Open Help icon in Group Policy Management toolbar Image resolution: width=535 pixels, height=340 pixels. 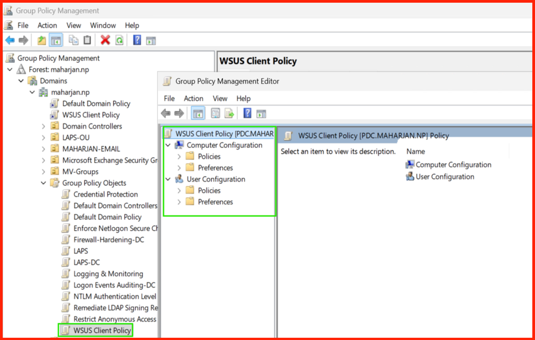[x=137, y=40]
